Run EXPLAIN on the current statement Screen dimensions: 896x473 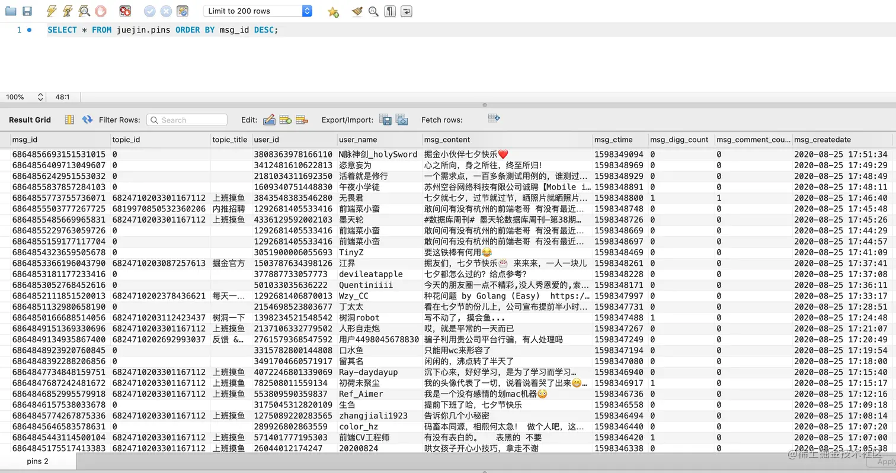click(x=84, y=11)
